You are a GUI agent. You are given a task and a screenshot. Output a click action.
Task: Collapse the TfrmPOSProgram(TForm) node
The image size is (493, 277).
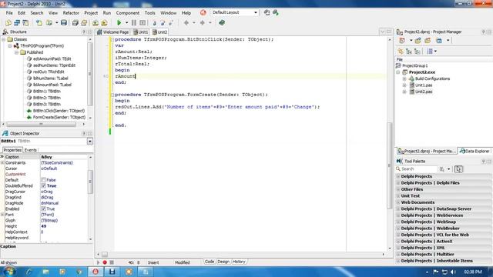[10, 46]
